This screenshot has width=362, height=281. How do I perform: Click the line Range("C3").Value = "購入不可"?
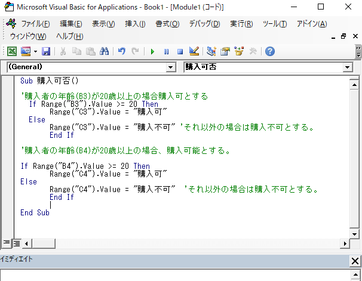click(x=112, y=127)
